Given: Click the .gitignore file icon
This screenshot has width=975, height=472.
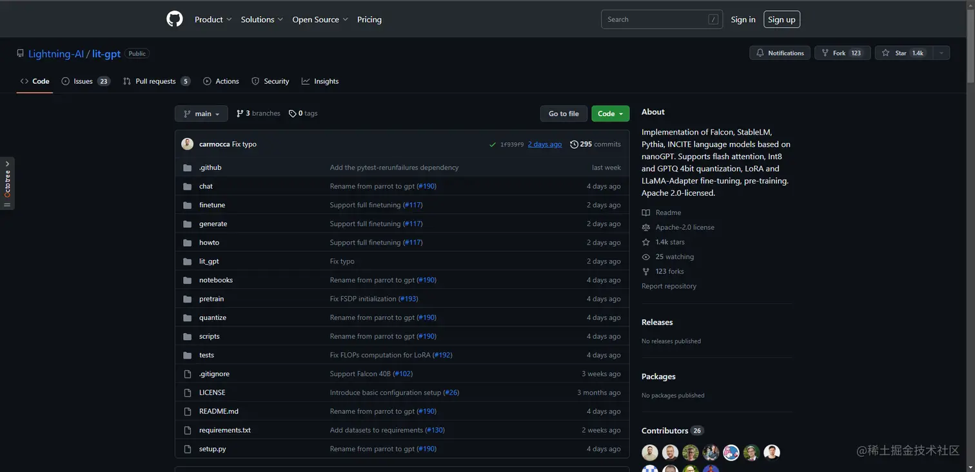Looking at the screenshot, I should pyautogui.click(x=188, y=373).
